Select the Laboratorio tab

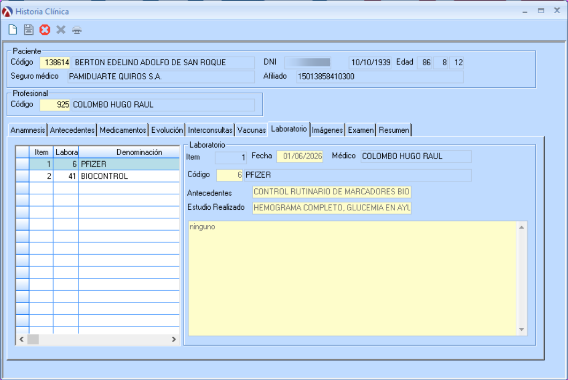[289, 129]
